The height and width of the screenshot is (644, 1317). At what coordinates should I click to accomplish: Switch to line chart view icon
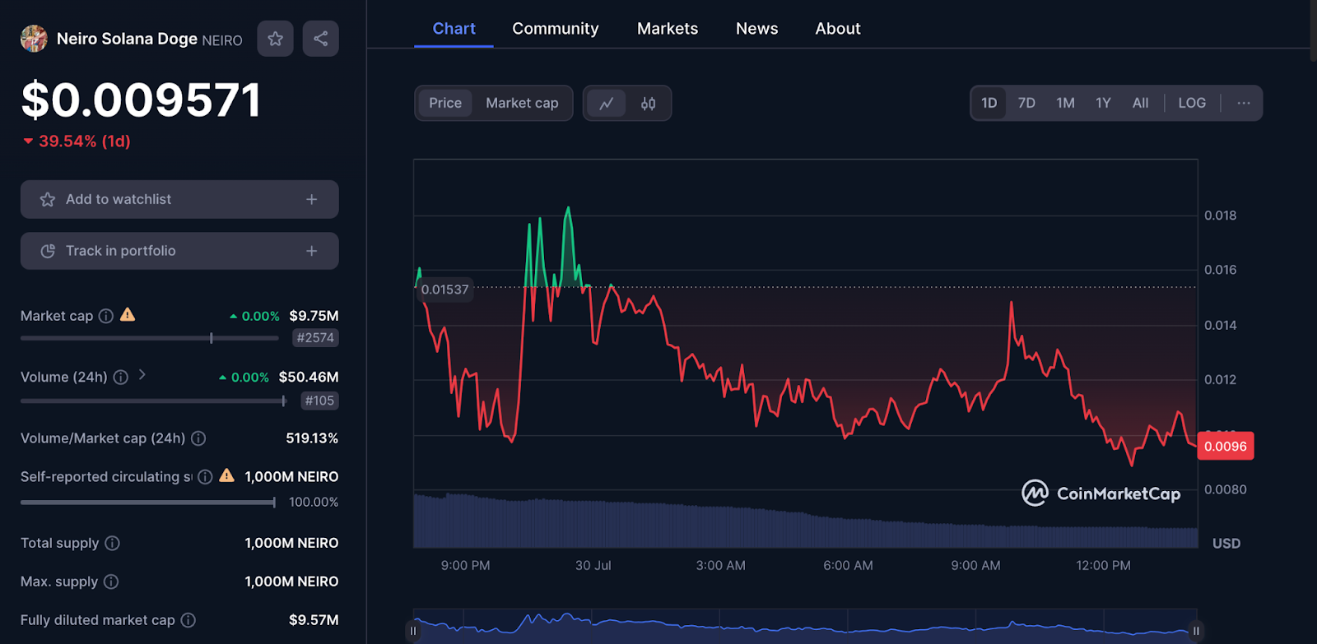pyautogui.click(x=607, y=104)
